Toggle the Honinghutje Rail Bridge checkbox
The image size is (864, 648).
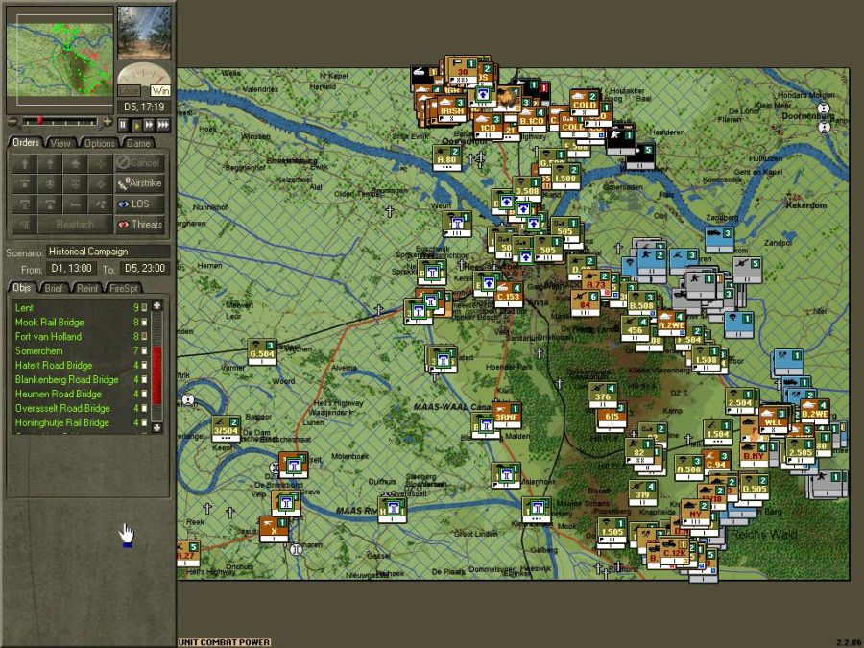144,422
